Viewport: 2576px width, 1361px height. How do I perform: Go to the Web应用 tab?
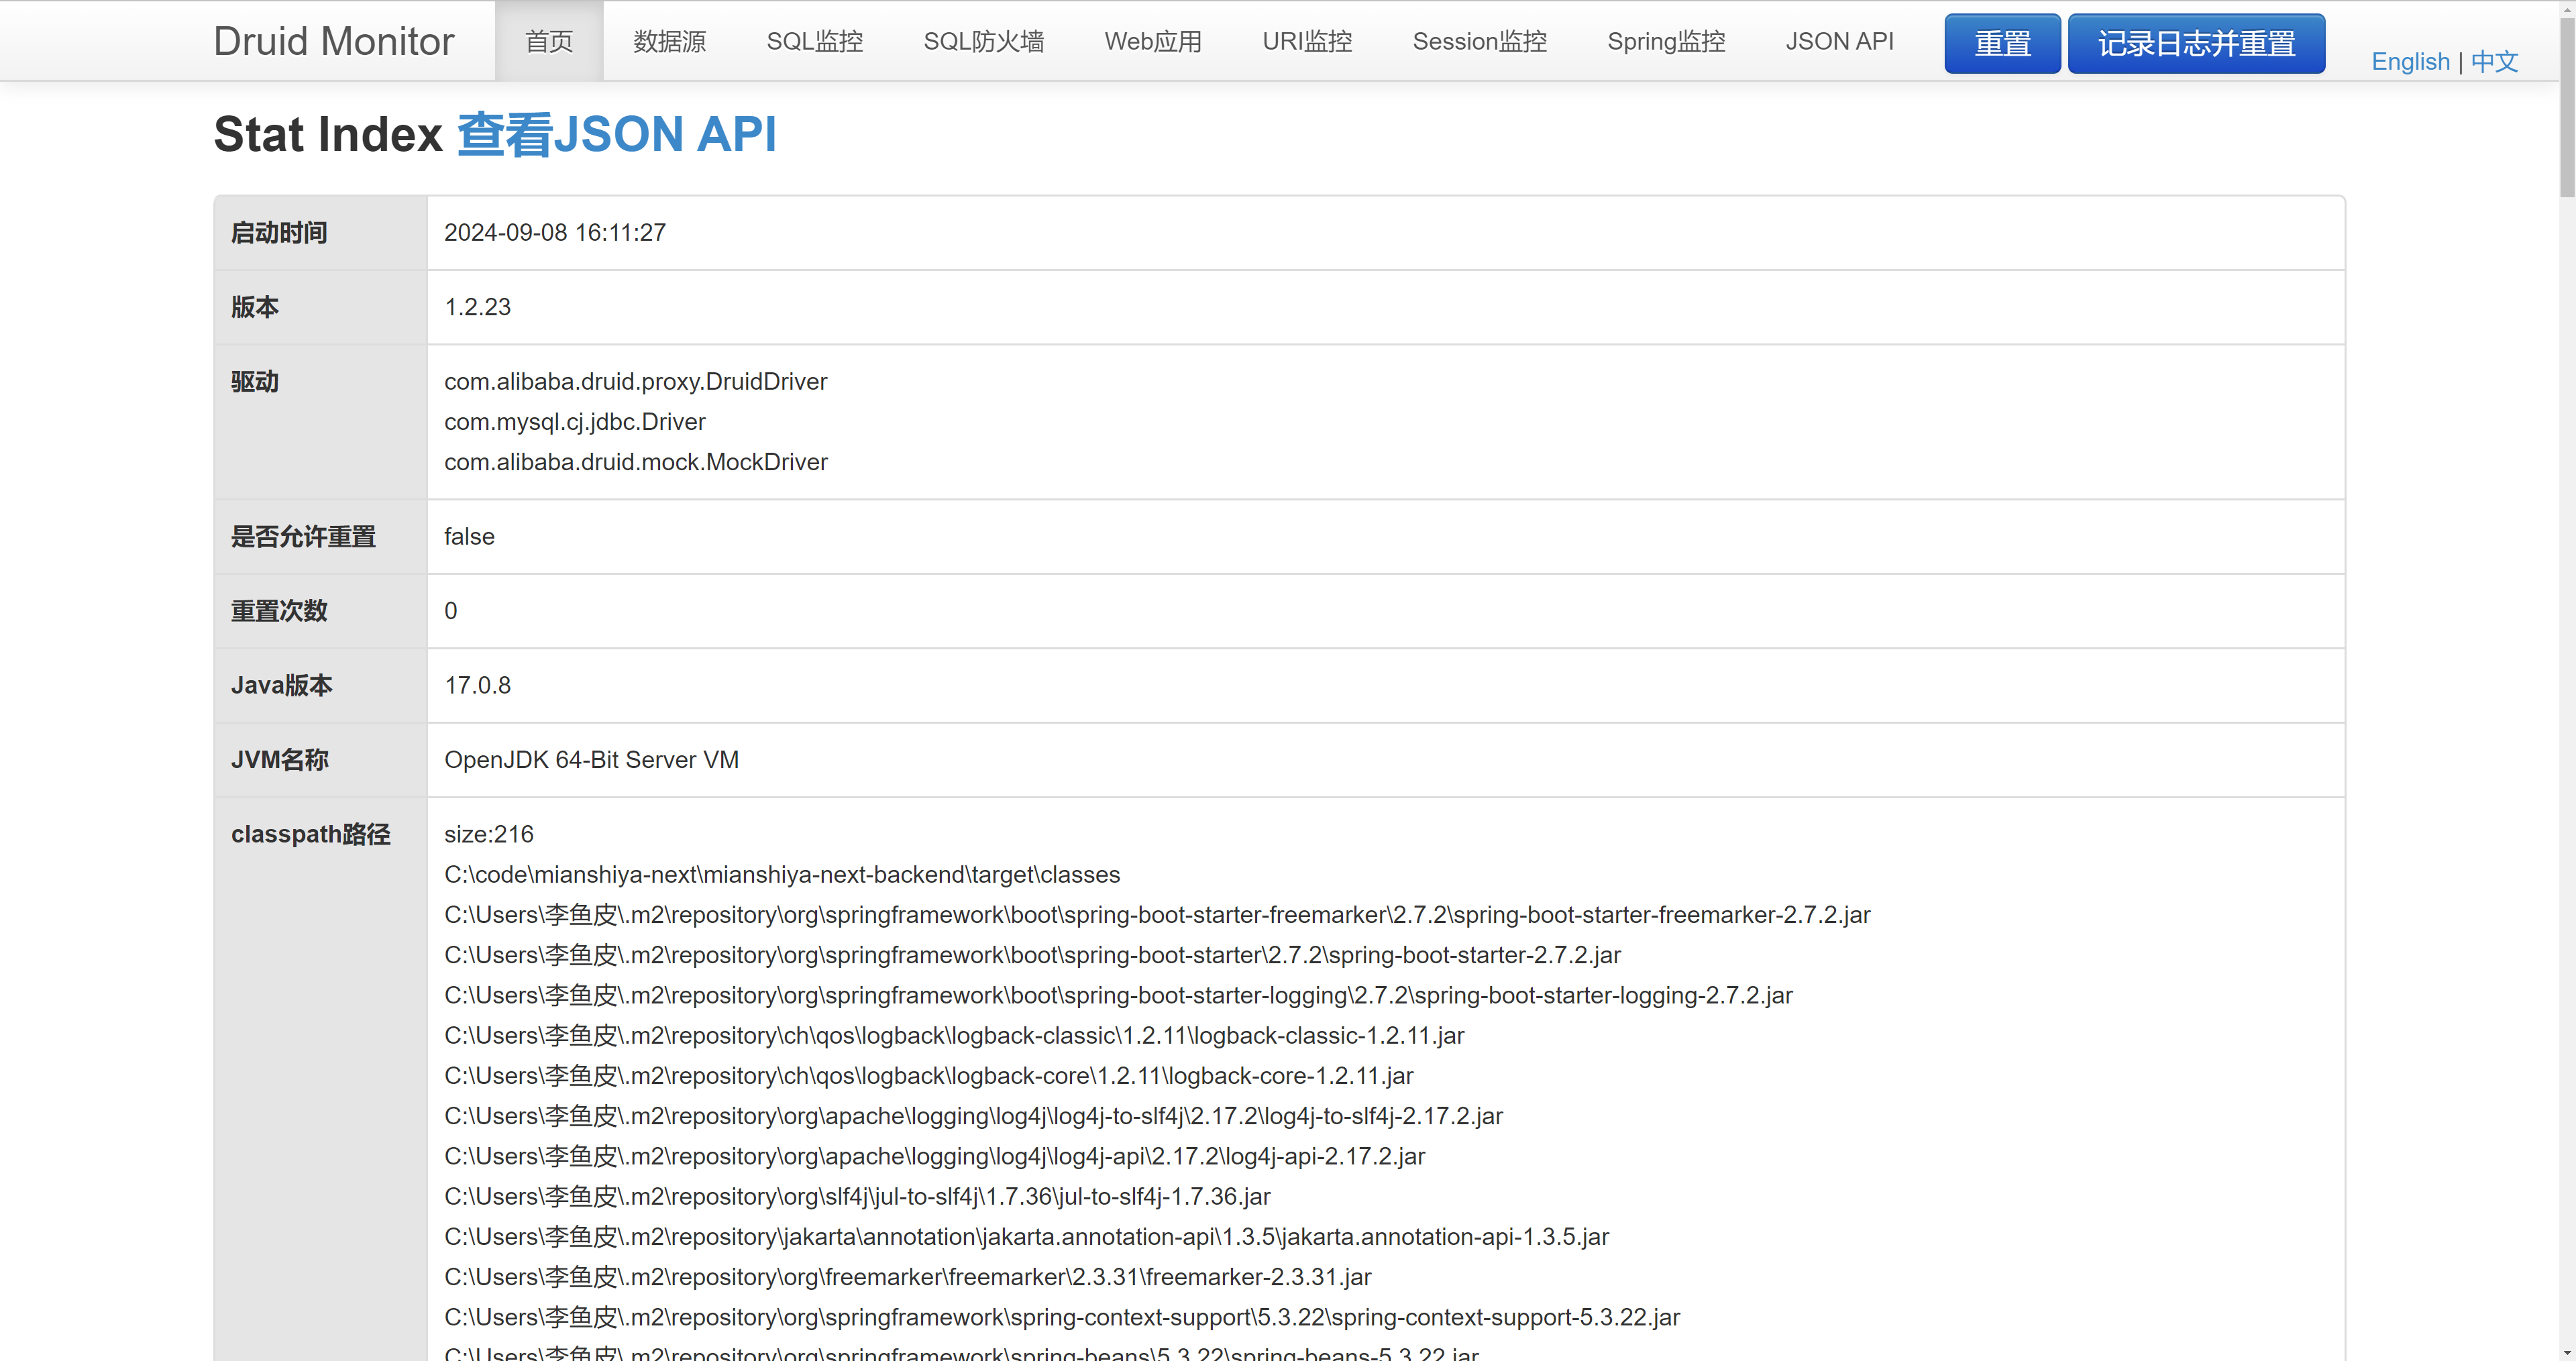1152,41
